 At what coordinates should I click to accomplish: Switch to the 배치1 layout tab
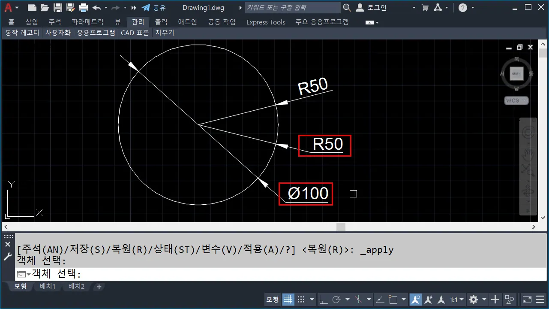tap(48, 287)
